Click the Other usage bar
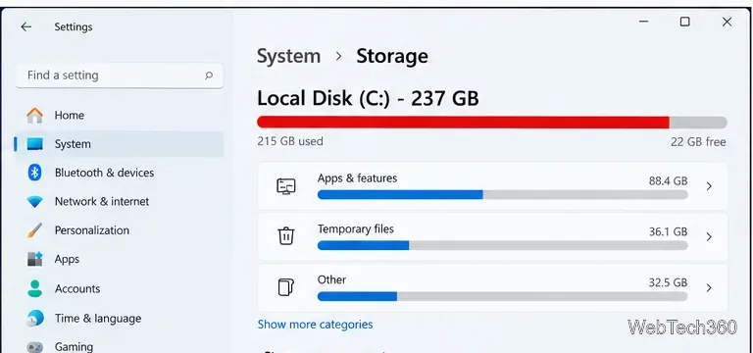 [x=502, y=296]
